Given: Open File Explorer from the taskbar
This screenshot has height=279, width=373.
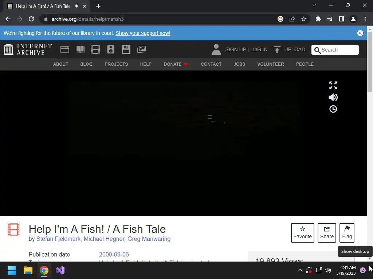Looking at the screenshot, I should (x=28, y=270).
